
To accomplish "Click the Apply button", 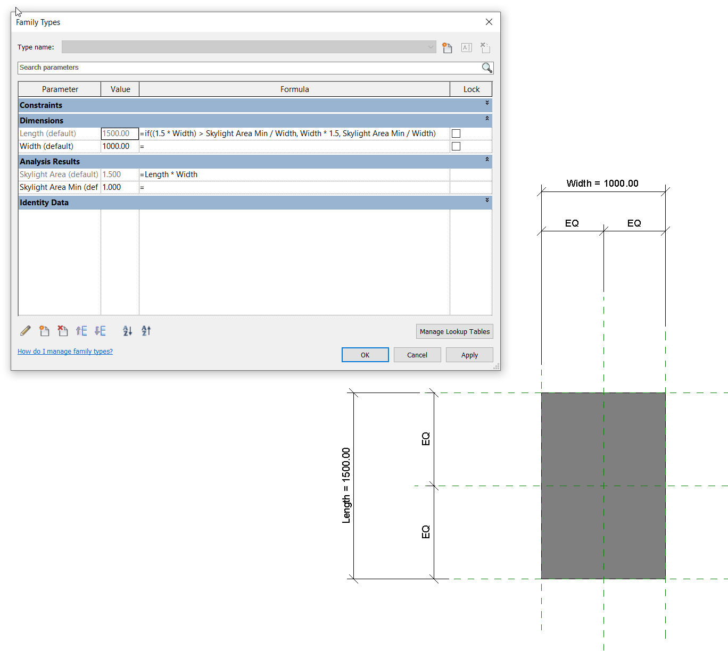I will coord(469,355).
